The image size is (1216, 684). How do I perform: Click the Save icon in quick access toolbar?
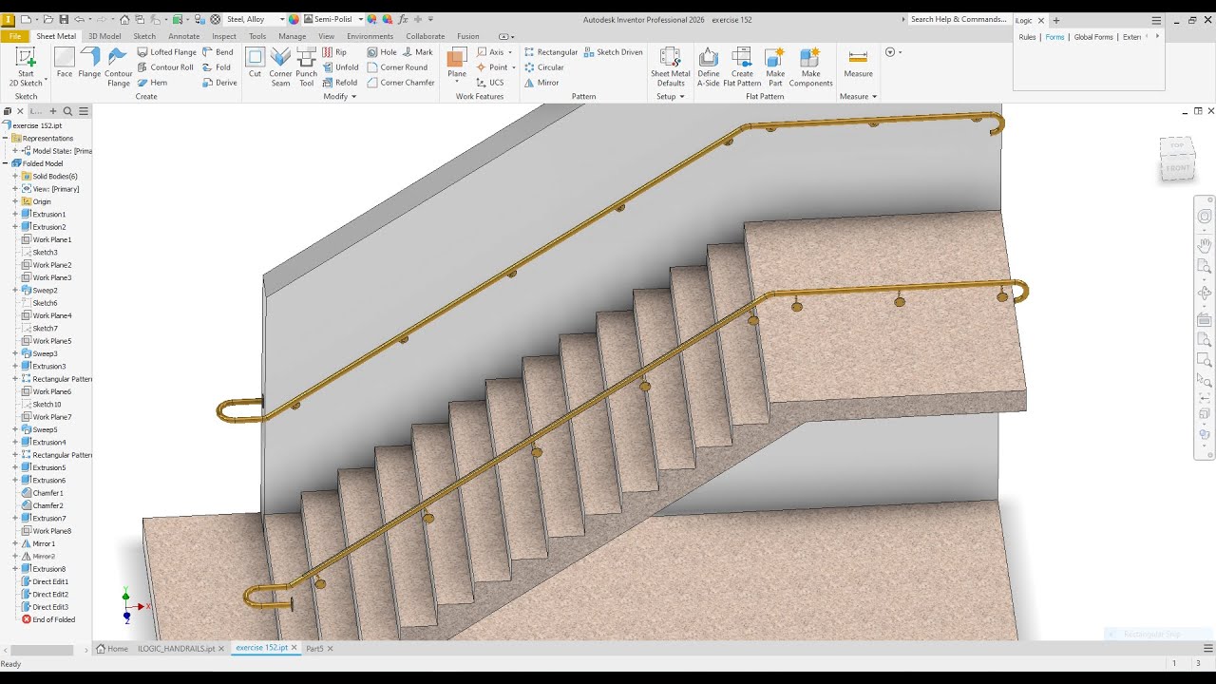pyautogui.click(x=64, y=19)
